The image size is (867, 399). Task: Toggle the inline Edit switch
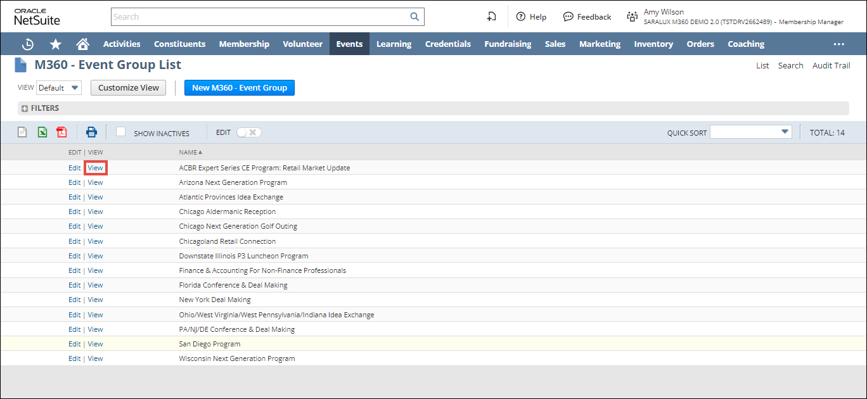pos(248,132)
